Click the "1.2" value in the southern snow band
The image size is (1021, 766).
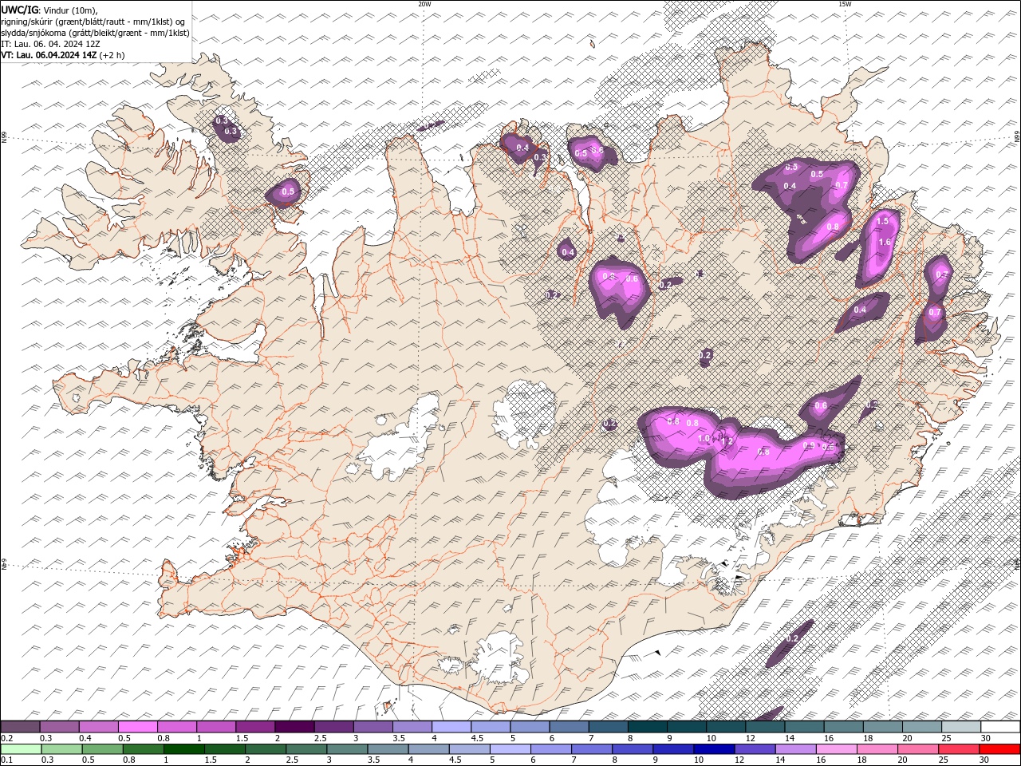pyautogui.click(x=727, y=440)
